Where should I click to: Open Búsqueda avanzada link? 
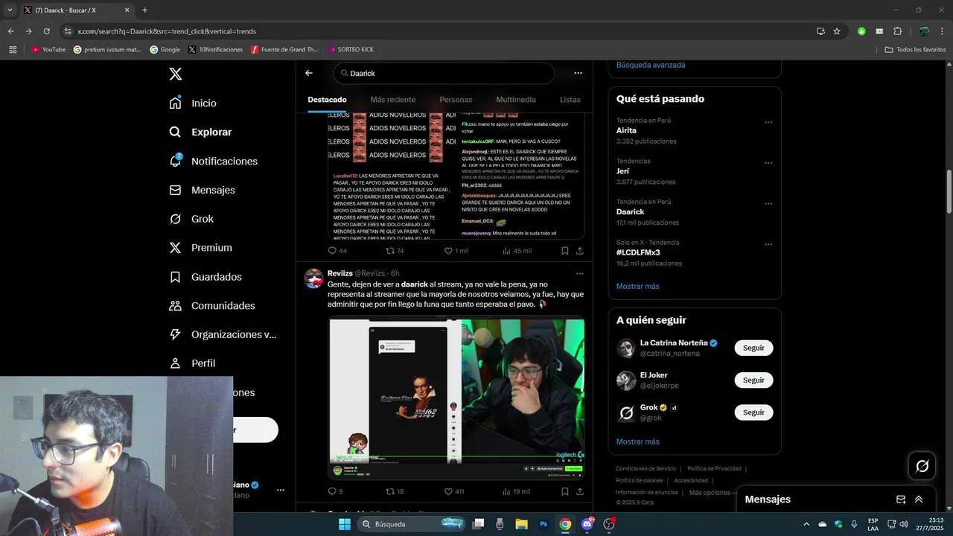[x=651, y=65]
